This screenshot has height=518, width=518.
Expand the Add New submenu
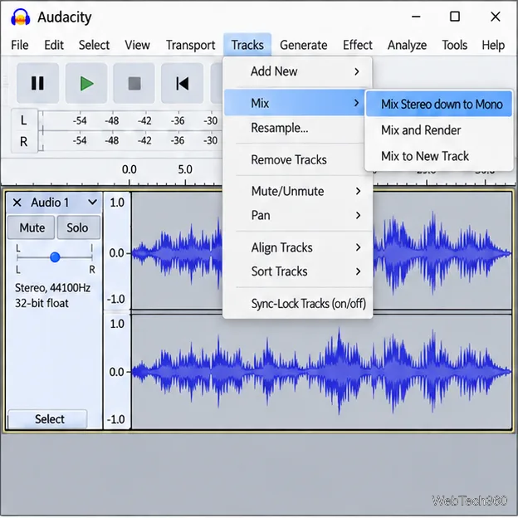[x=298, y=71]
